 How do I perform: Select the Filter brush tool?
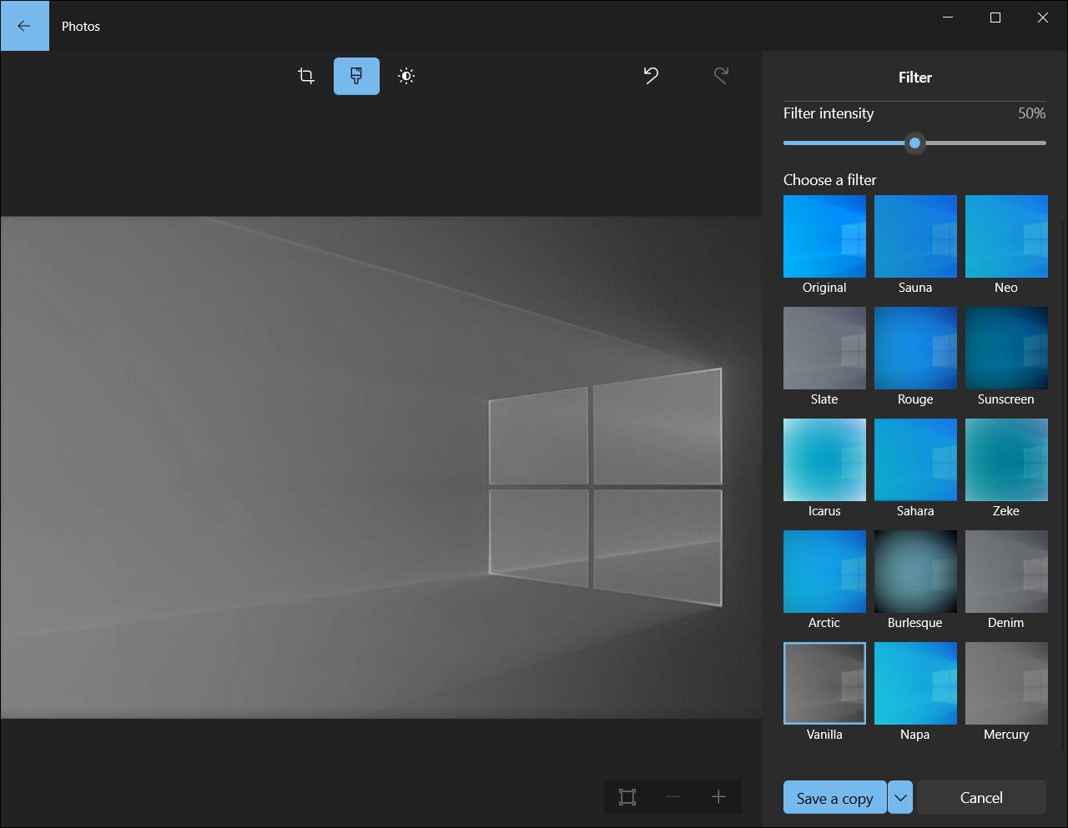click(356, 76)
